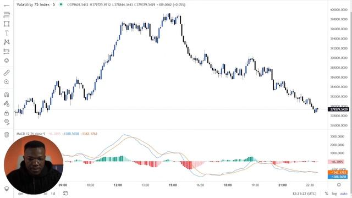Click the trash remove drawings icon
Screen dimensions: 352x198
7,135
